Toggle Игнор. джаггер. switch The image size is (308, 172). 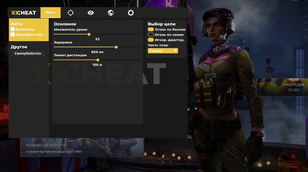pyautogui.click(x=151, y=40)
